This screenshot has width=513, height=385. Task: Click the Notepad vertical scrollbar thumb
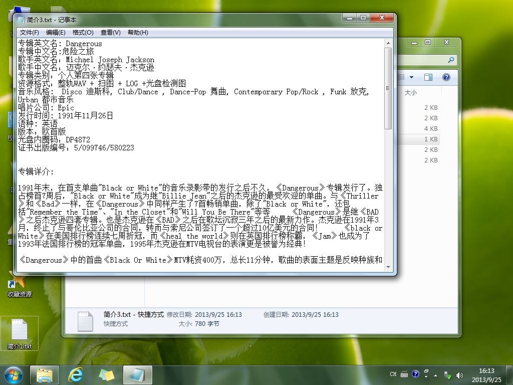pyautogui.click(x=388, y=88)
